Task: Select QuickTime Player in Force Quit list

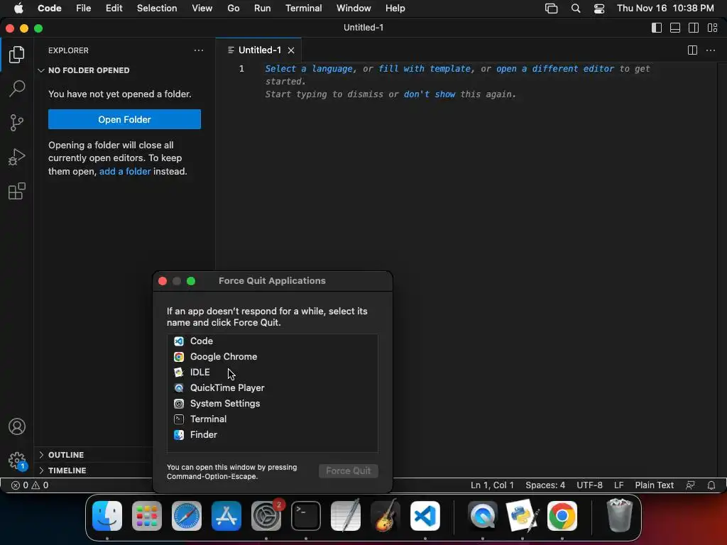Action: 272,388
